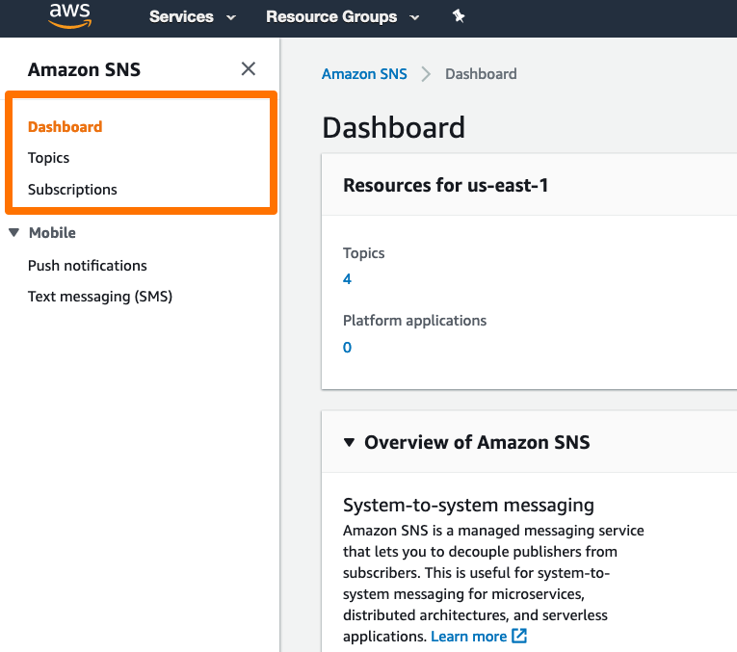The width and height of the screenshot is (737, 652).
Task: Close the Amazon SNS navigation panel
Action: click(249, 68)
